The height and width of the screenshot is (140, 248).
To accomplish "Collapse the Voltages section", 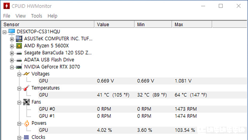I will (19, 74).
